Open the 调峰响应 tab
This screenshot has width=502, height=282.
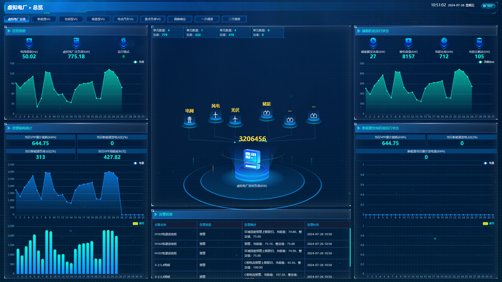pyautogui.click(x=180, y=19)
